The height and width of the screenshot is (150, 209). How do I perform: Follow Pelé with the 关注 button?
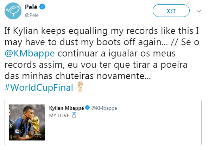171,11
